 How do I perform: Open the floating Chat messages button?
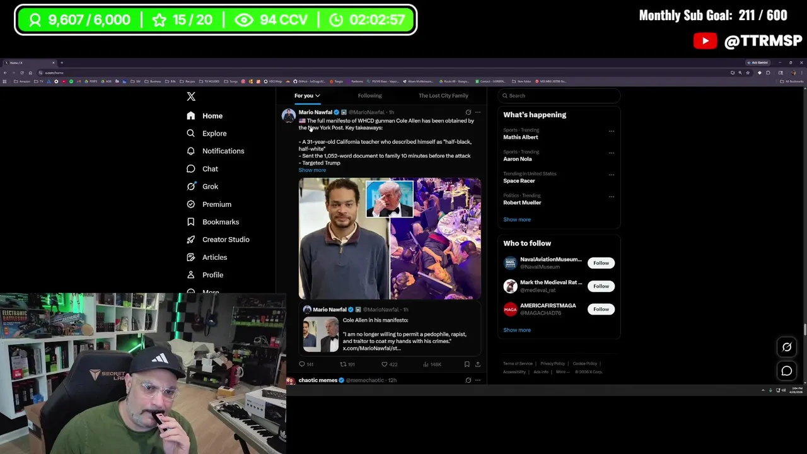coord(787,371)
